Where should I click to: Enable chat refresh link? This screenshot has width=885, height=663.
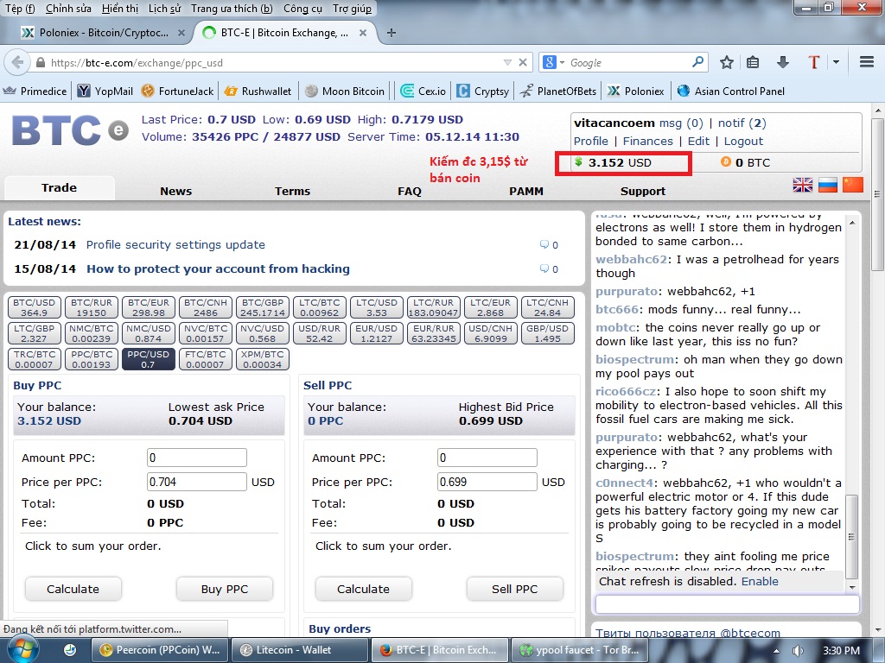[x=760, y=581]
